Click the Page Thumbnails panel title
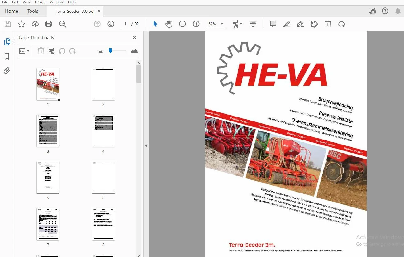404x257 pixels. (36, 38)
